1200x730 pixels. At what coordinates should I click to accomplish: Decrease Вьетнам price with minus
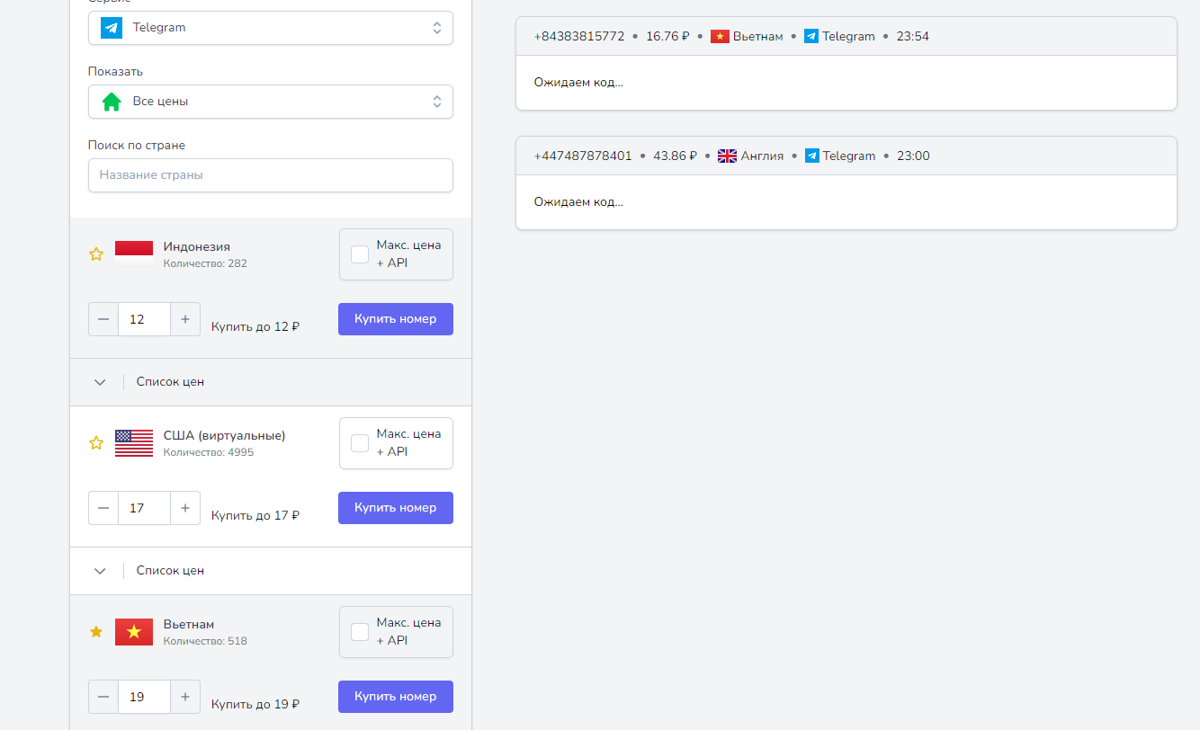pyautogui.click(x=103, y=697)
